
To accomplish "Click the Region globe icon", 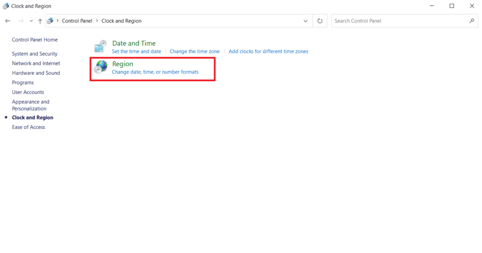I will click(x=100, y=67).
